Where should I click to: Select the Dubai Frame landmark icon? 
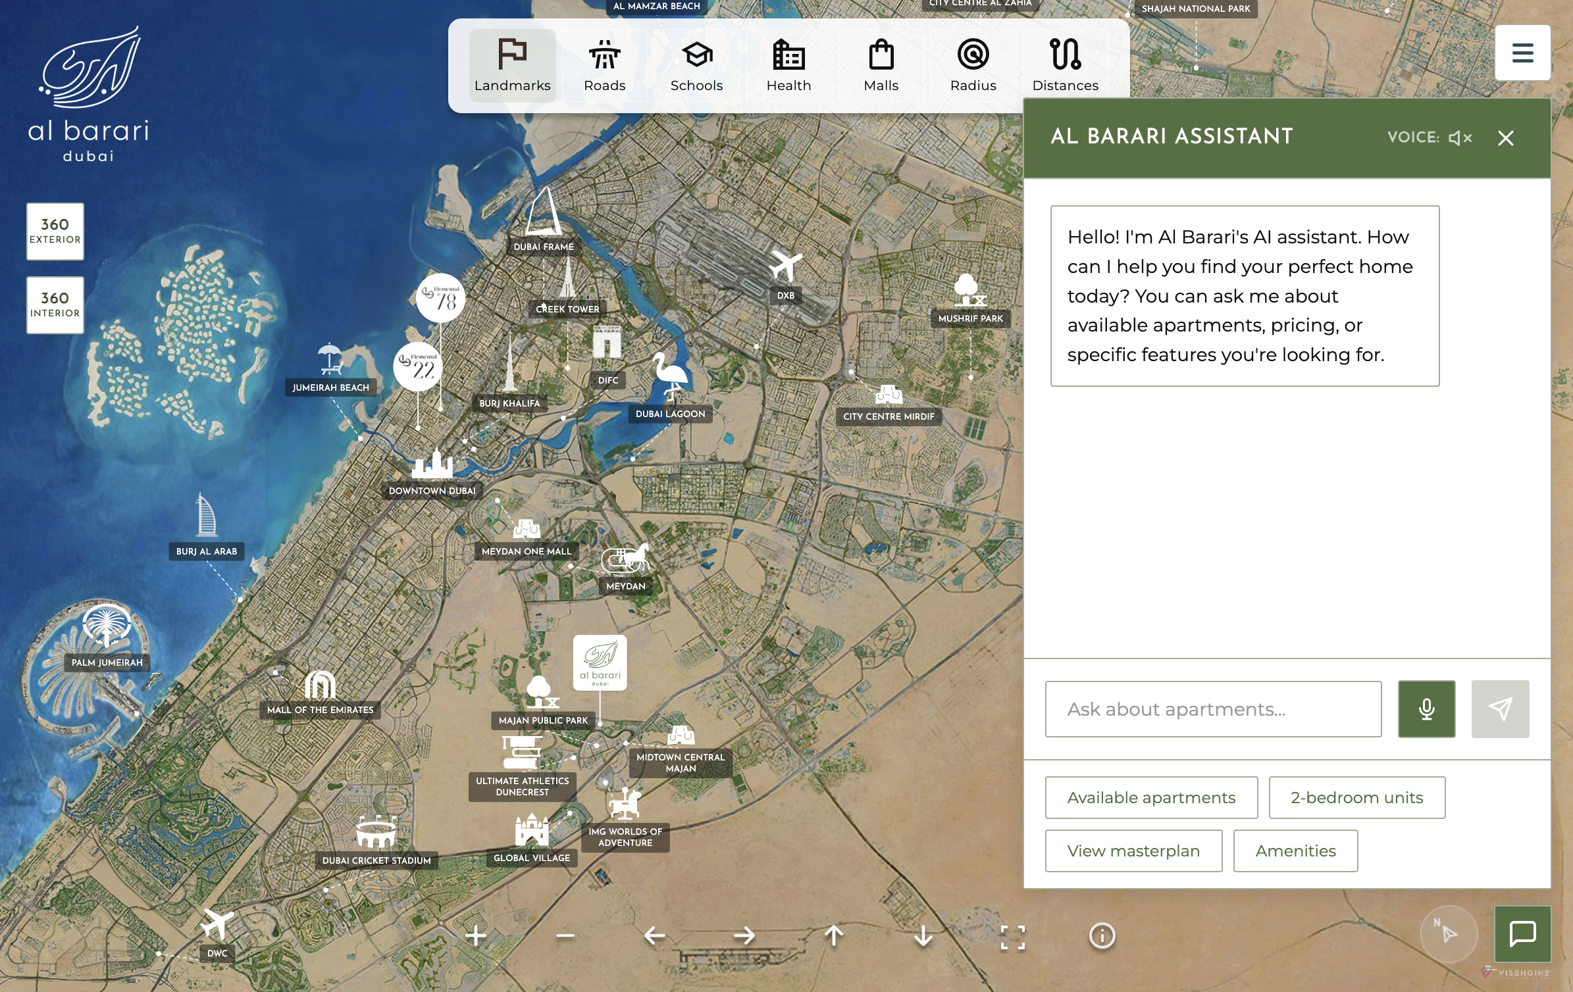tap(544, 211)
